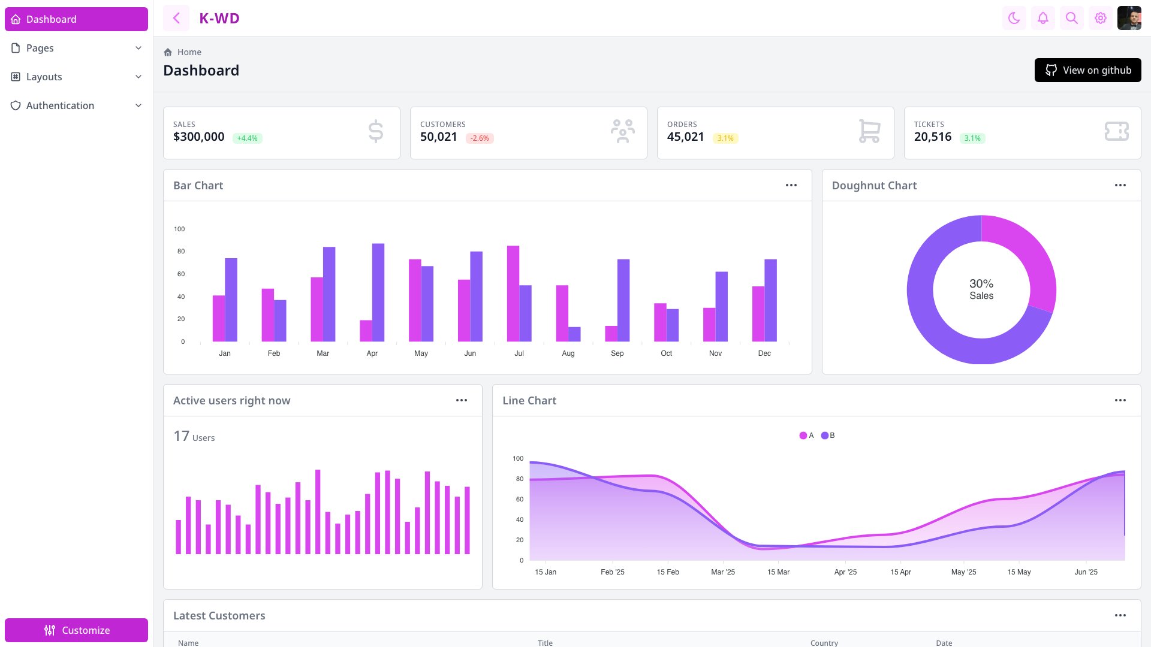Open the Bar Chart options menu
The height and width of the screenshot is (647, 1151).
(x=791, y=185)
